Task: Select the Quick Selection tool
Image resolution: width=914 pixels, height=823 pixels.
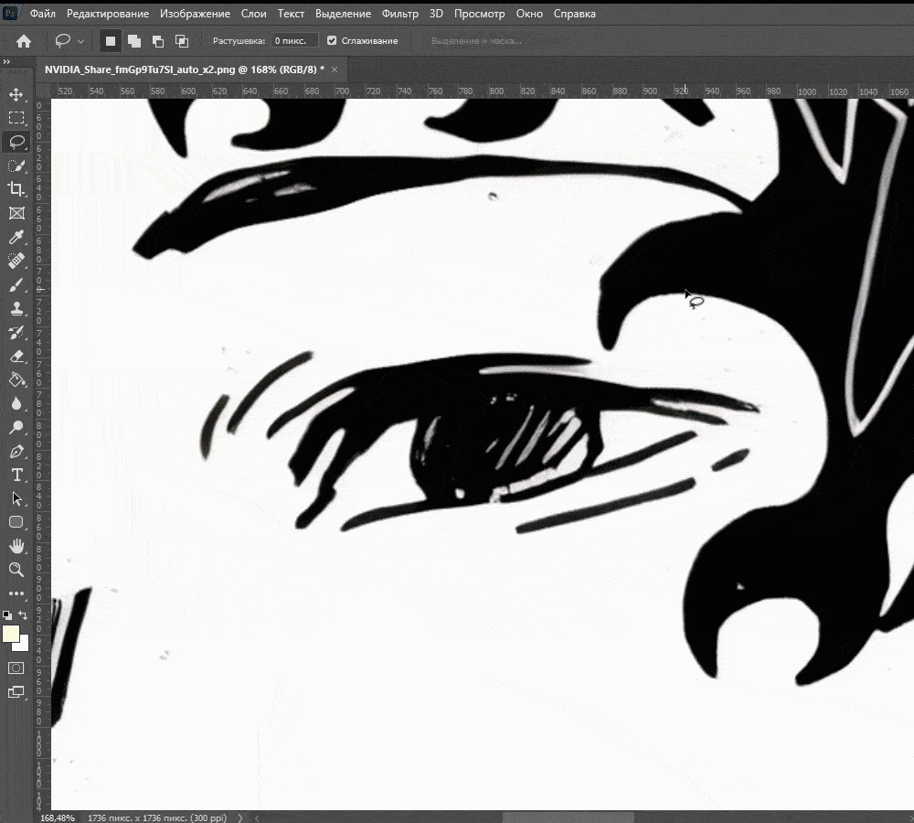Action: click(16, 166)
